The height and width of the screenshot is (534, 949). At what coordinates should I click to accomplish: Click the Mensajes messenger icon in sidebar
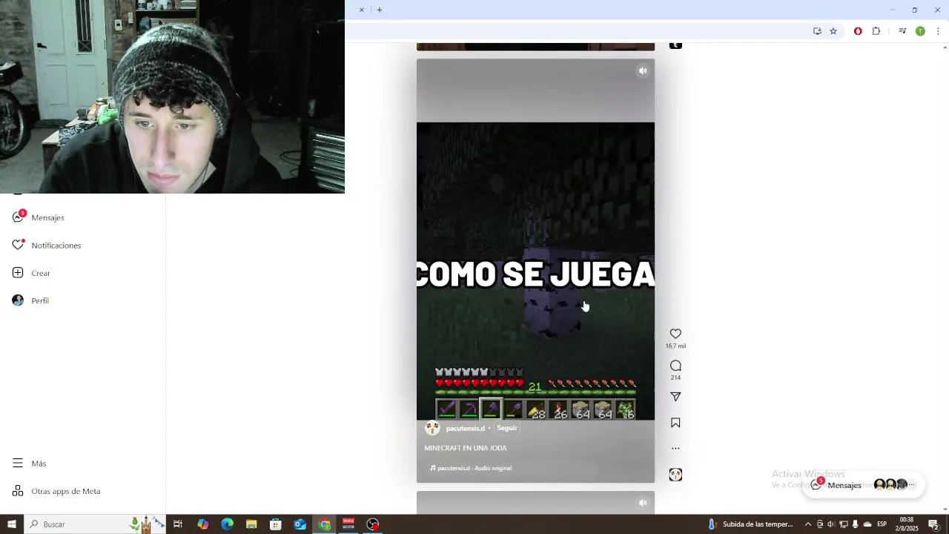click(18, 217)
